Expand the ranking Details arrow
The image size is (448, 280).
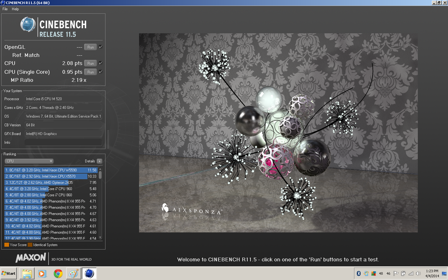pos(100,161)
